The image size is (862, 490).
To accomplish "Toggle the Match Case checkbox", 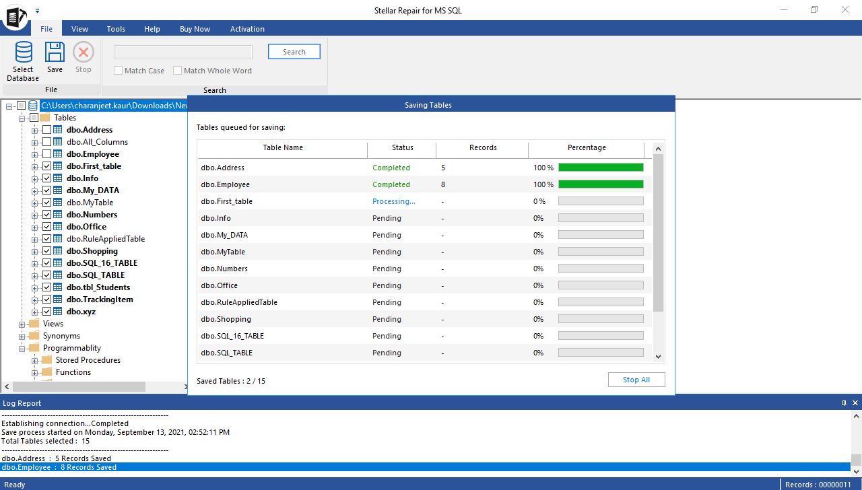I will pyautogui.click(x=118, y=71).
